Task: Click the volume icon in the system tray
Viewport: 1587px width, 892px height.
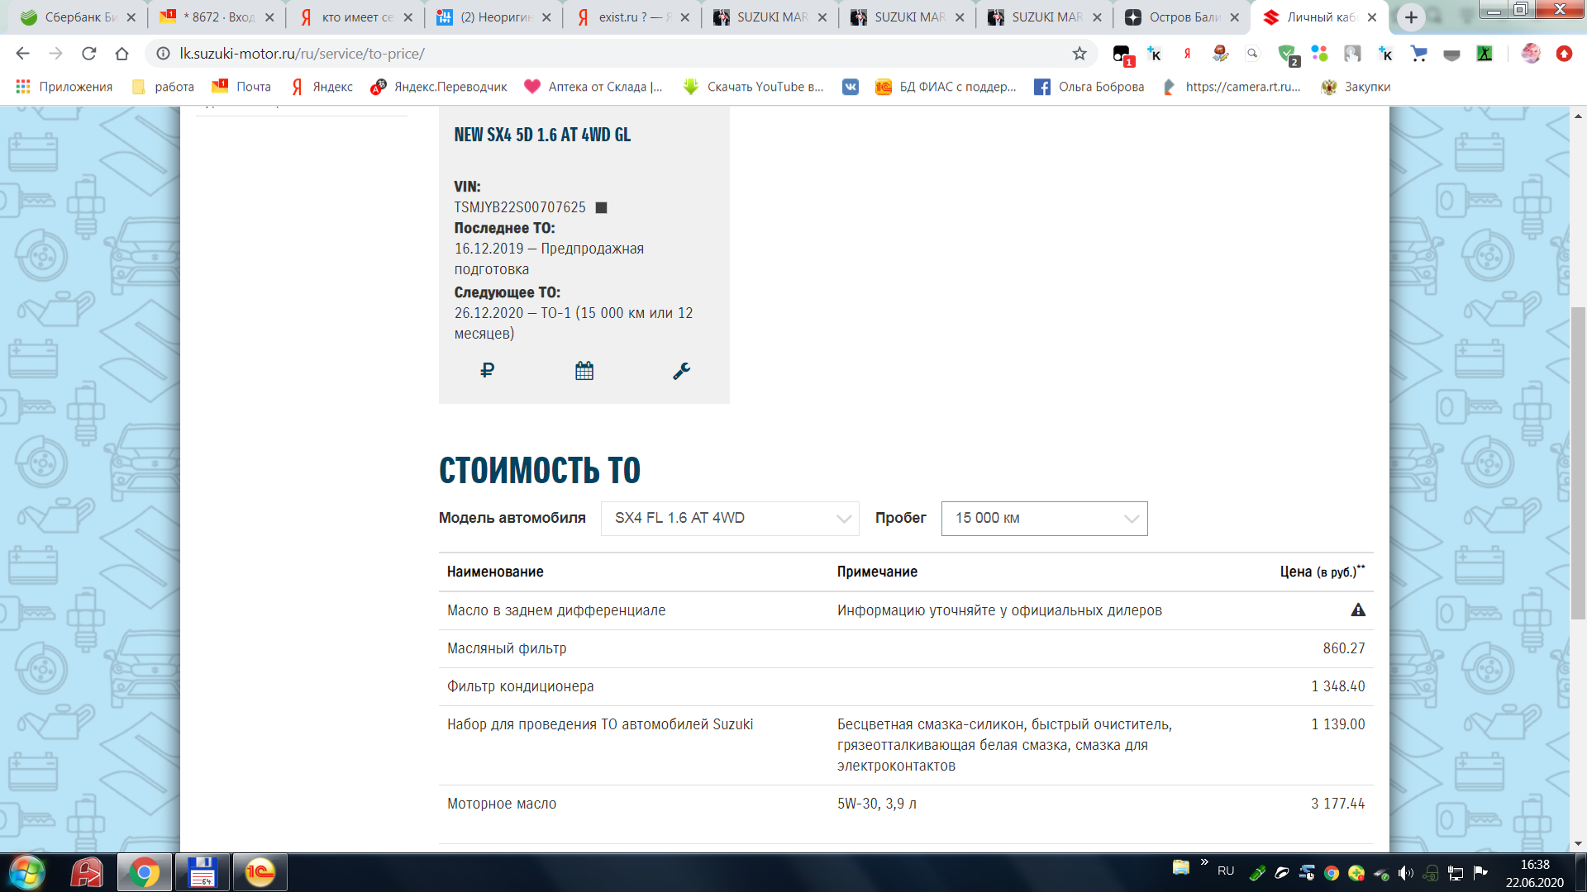Action: coord(1405,873)
